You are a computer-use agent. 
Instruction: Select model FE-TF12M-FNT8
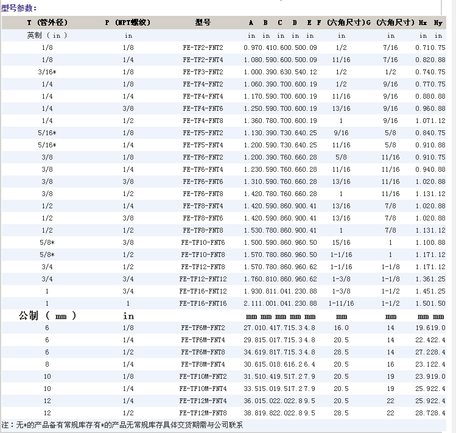tap(203, 414)
